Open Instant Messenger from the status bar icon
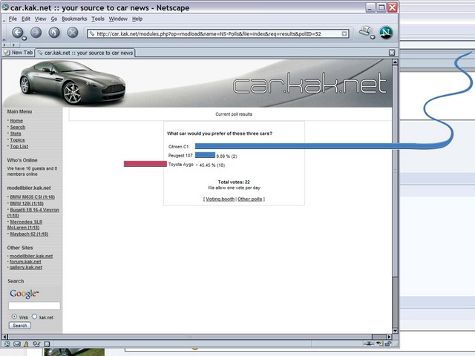This screenshot has height=356, width=475. coord(27,344)
